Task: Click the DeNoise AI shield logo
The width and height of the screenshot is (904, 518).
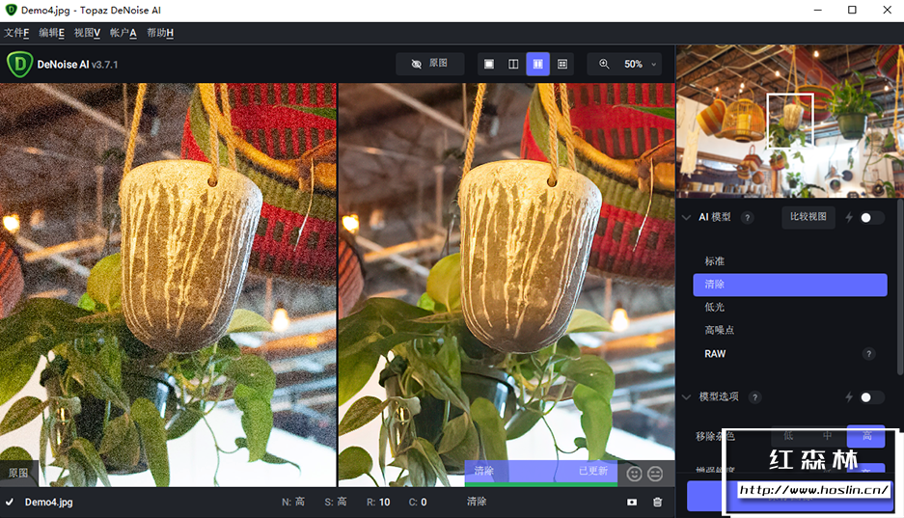Action: point(19,64)
